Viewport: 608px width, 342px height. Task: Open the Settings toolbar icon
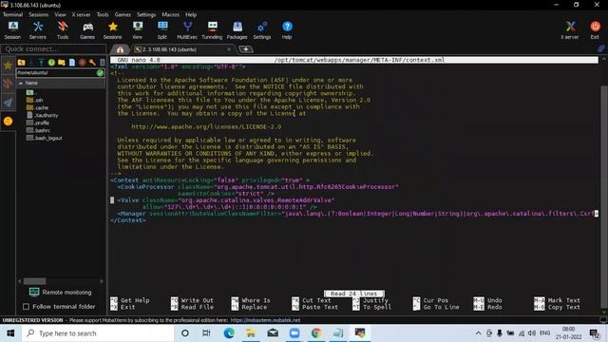(x=262, y=29)
